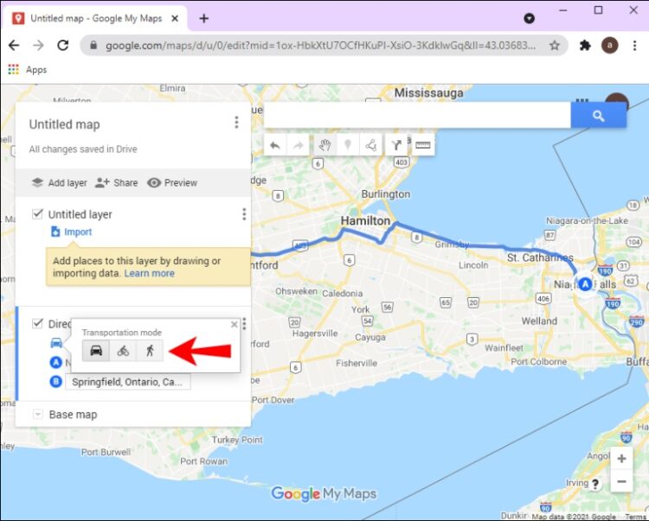
Task: Select the Measure distances ruler tool
Action: tap(423, 145)
